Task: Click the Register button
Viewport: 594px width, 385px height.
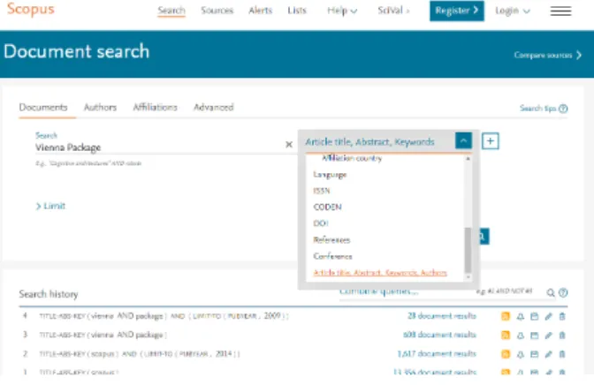Action: 457,11
